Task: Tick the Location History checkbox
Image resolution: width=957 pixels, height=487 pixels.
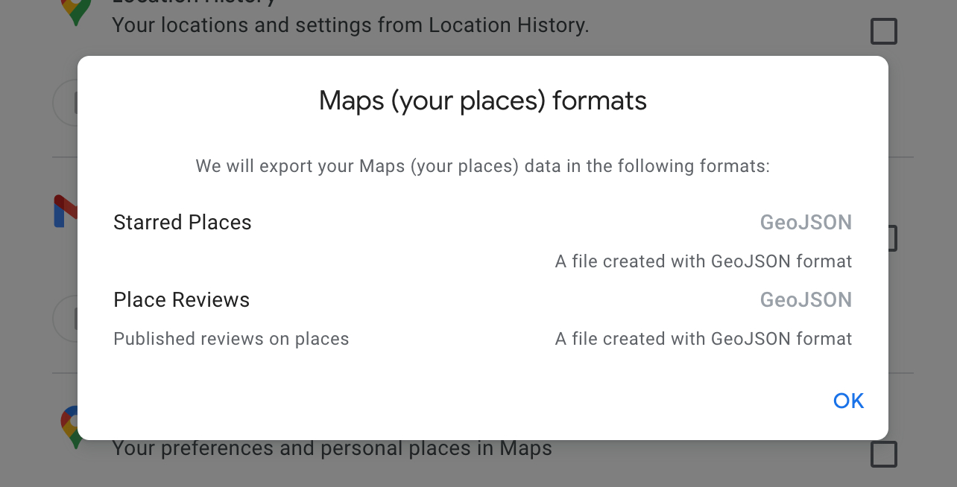Action: tap(884, 32)
